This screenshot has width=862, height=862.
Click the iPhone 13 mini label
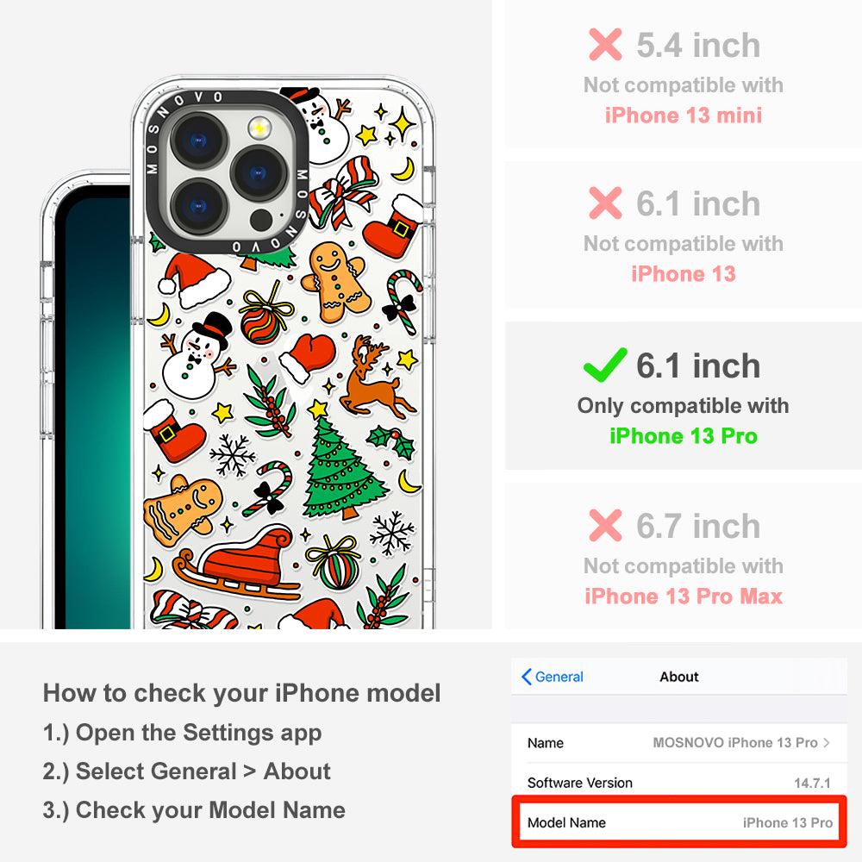point(684,116)
